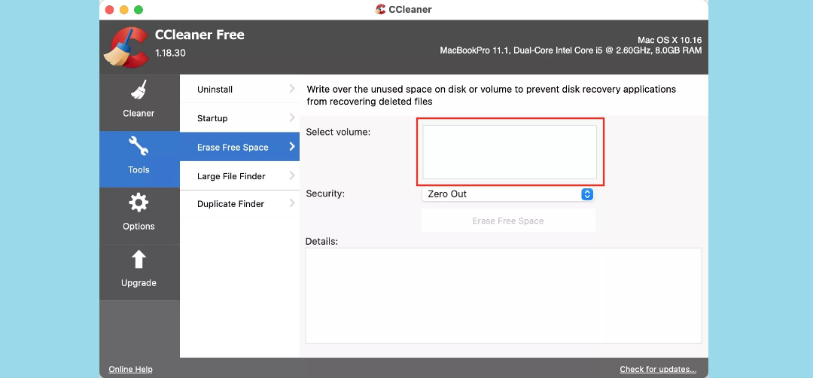Open the Cleaner section broom icon
This screenshot has width=813, height=378.
pos(139,90)
